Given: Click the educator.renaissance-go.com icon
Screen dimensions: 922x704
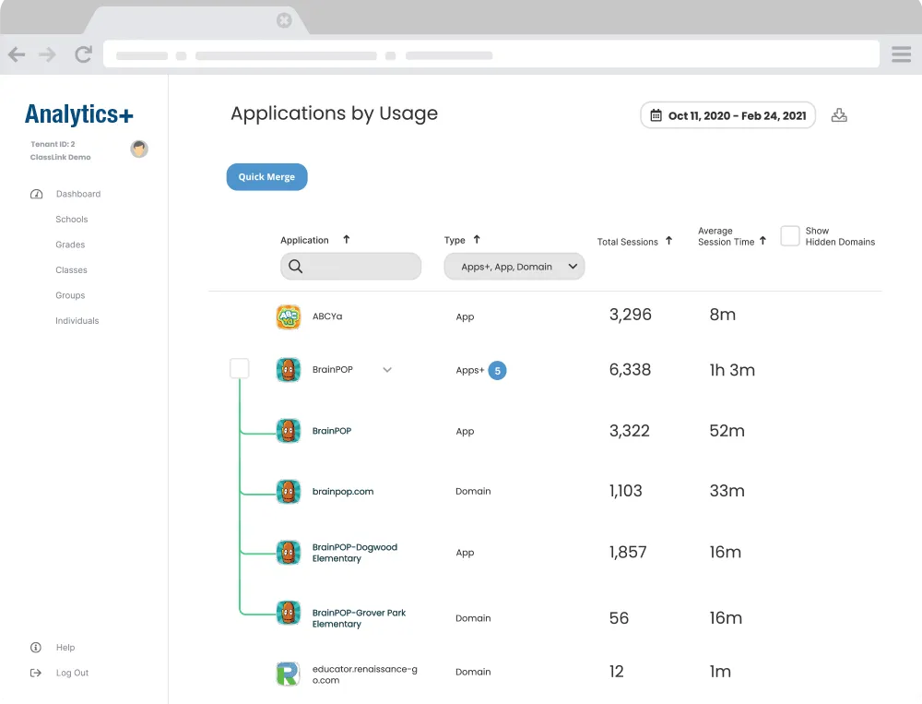Looking at the screenshot, I should [289, 674].
